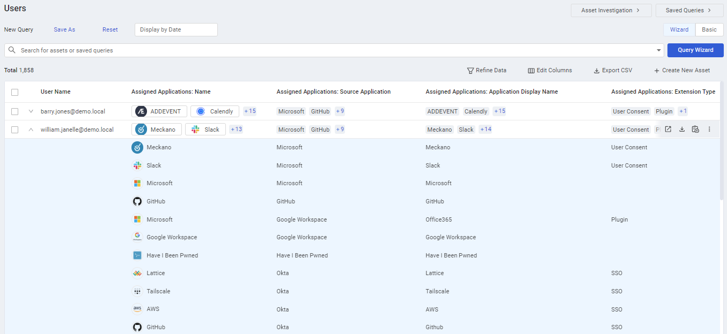Click GitHub icon in row with GitHub source
This screenshot has width=727, height=334.
[137, 201]
